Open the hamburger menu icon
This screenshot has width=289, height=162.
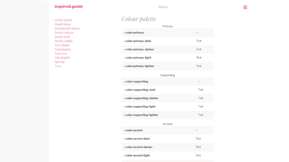coord(245,7)
